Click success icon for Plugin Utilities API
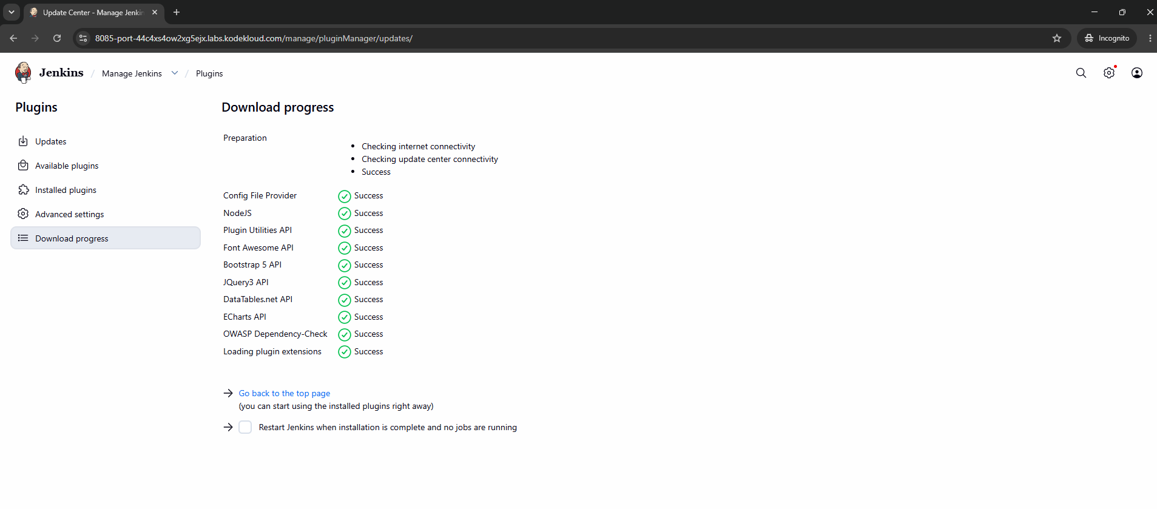 pyautogui.click(x=345, y=231)
